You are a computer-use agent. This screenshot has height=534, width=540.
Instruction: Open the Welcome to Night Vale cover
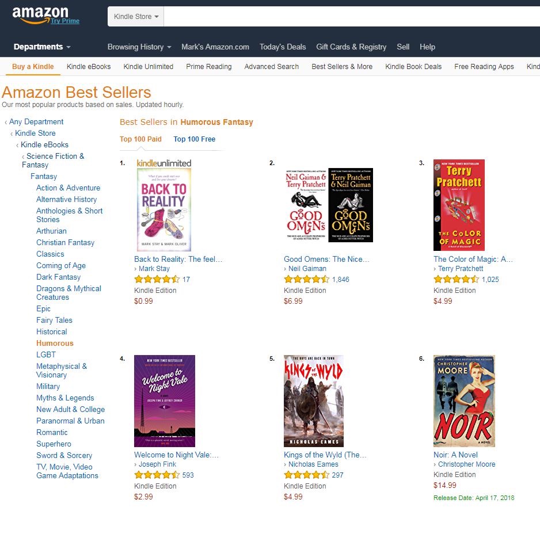pos(165,401)
